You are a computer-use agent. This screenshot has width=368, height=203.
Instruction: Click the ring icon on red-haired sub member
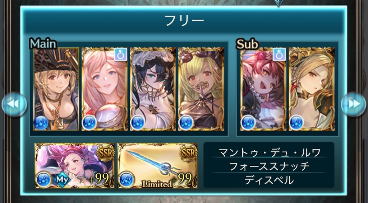coord(279,54)
